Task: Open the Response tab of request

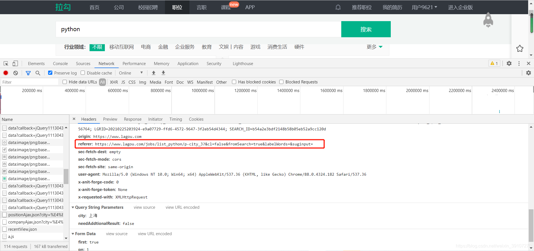Action: 133,119
